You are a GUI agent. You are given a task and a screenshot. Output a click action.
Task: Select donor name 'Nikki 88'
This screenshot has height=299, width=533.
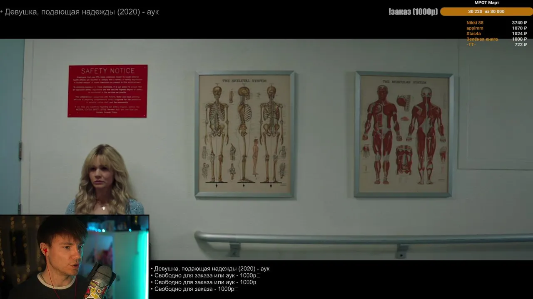coord(475,23)
